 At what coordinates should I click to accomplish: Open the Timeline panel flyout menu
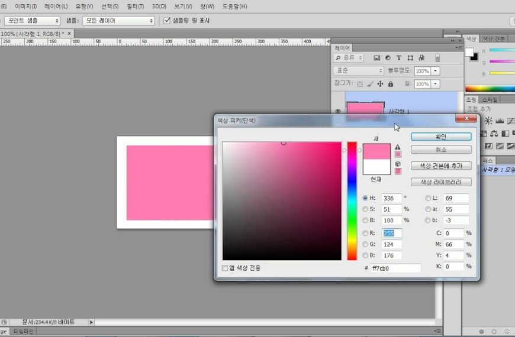tap(437, 331)
